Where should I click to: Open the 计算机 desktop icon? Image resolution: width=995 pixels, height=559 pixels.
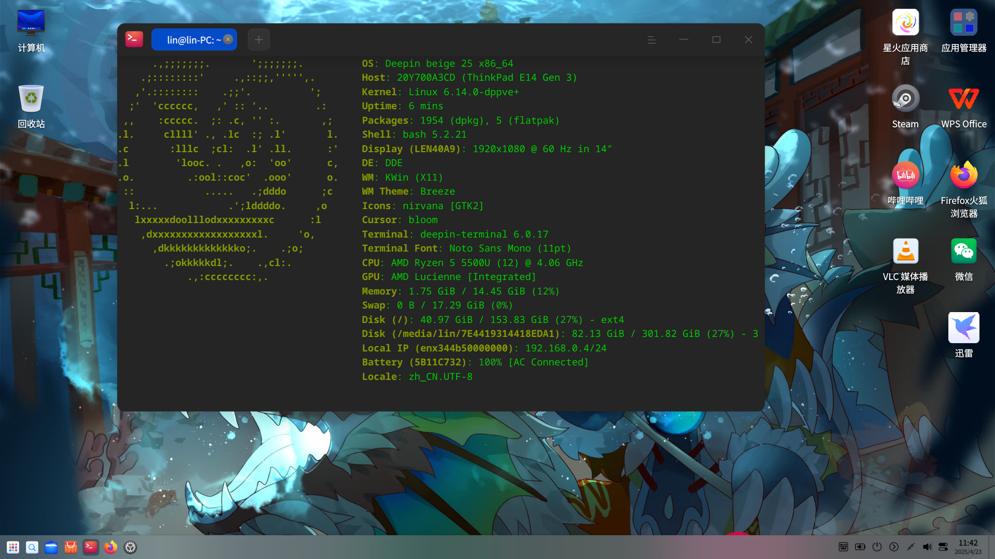click(31, 31)
